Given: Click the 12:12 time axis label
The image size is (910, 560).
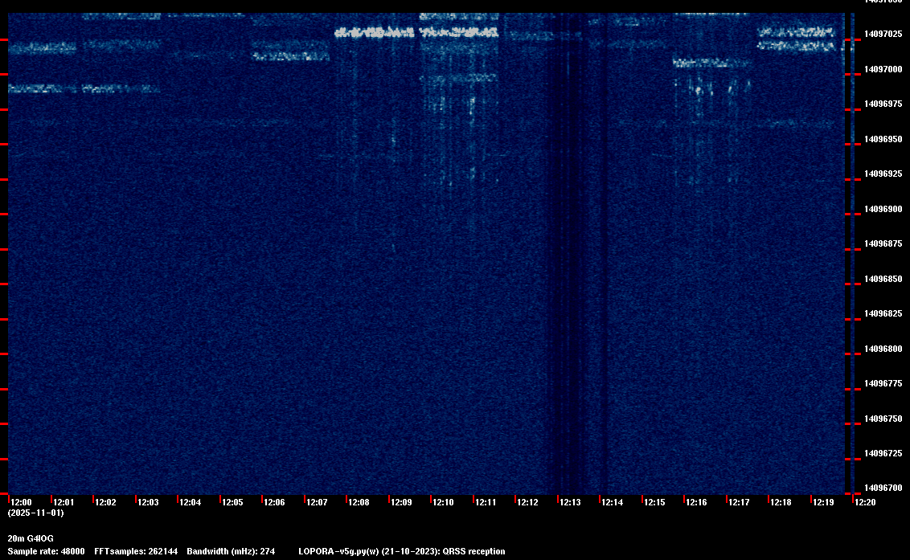Looking at the screenshot, I should coord(527,502).
